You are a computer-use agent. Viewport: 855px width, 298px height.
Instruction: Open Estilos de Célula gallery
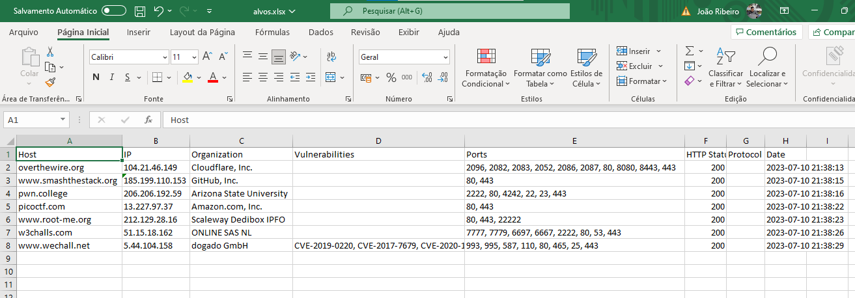point(586,68)
